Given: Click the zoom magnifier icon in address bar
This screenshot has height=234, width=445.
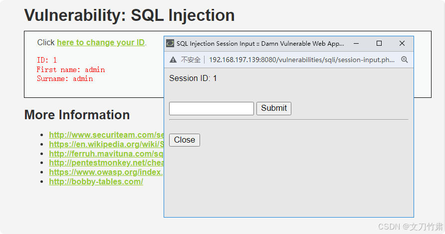Looking at the screenshot, I should coord(405,60).
